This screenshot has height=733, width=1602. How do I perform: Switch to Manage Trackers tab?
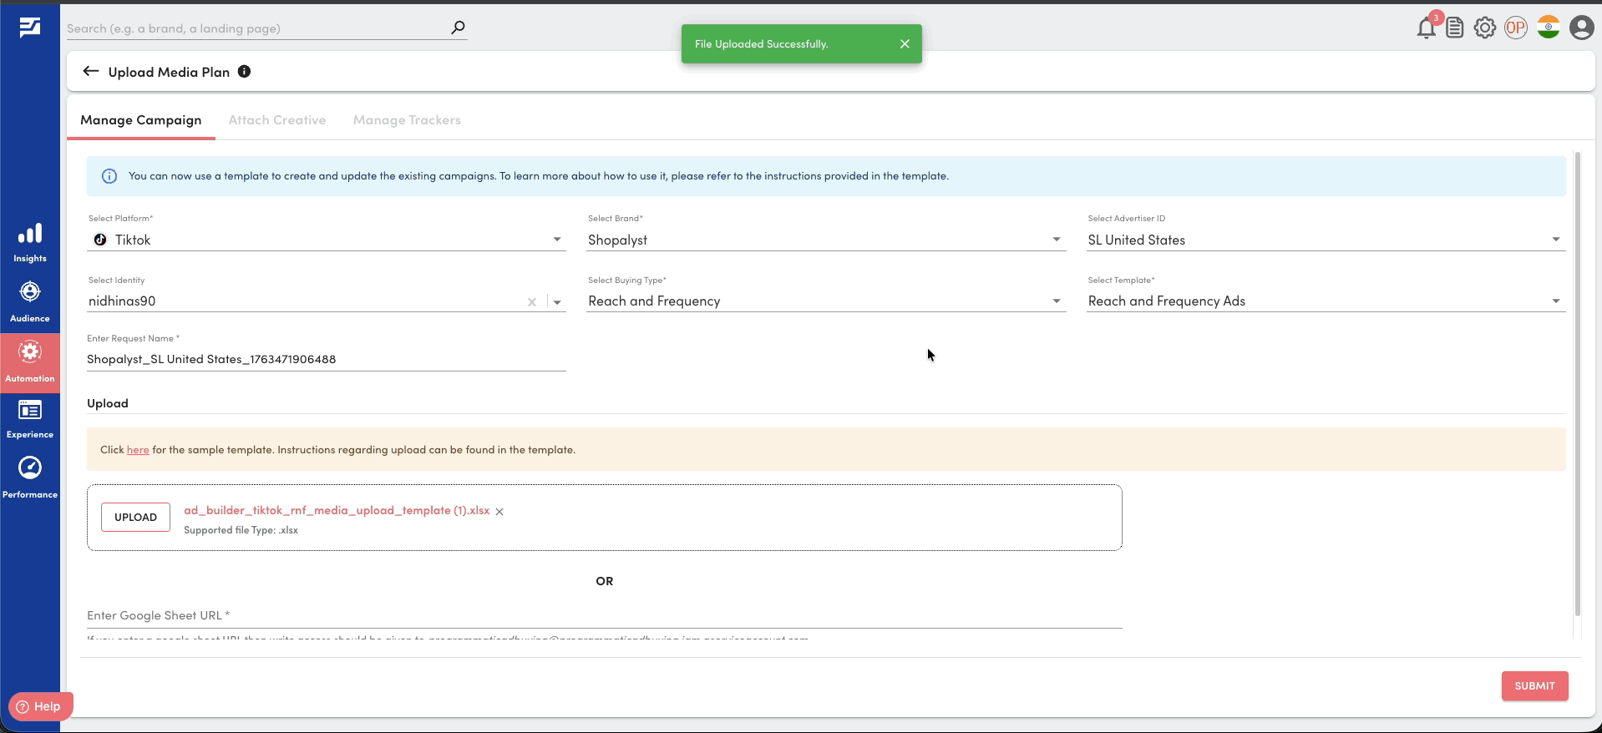click(407, 120)
